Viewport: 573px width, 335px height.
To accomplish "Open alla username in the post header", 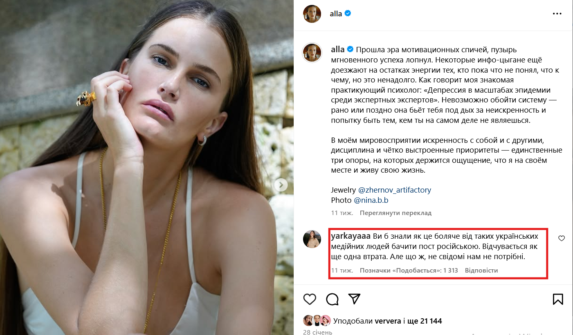I will click(336, 14).
